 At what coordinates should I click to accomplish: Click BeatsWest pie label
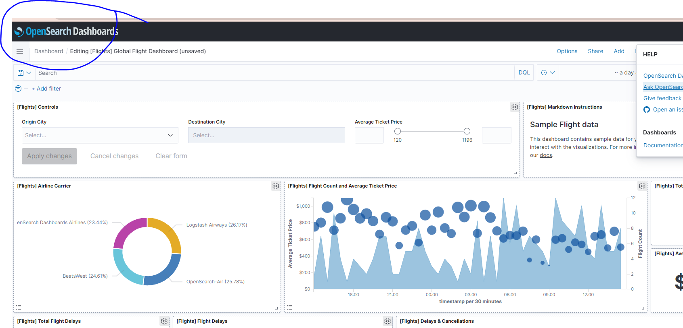pos(85,276)
